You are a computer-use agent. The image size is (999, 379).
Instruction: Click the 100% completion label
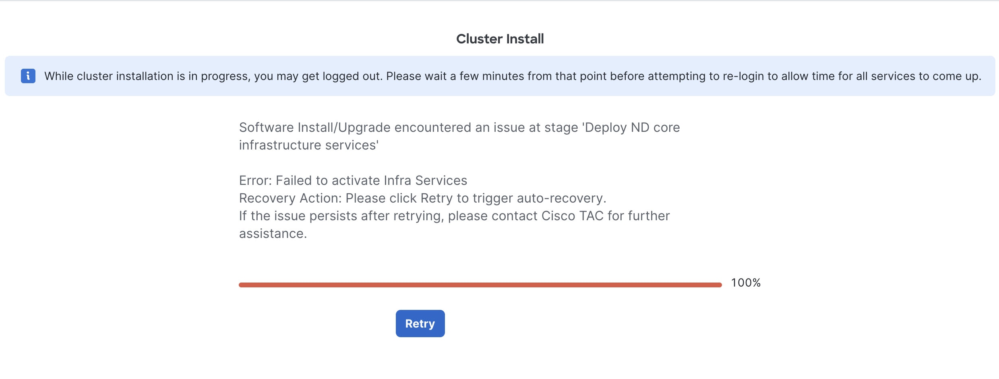pyautogui.click(x=746, y=283)
